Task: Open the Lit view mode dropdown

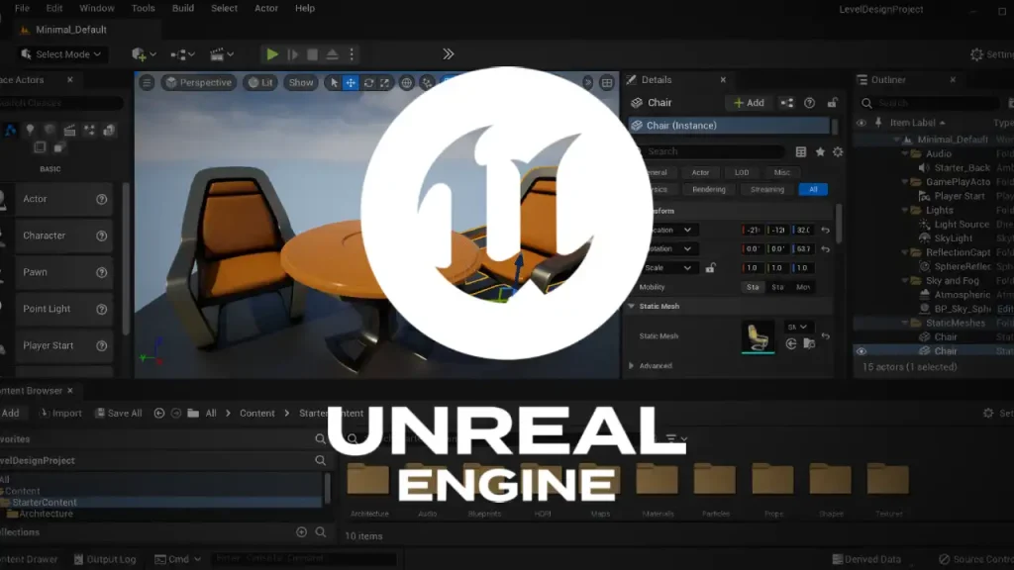Action: [260, 83]
